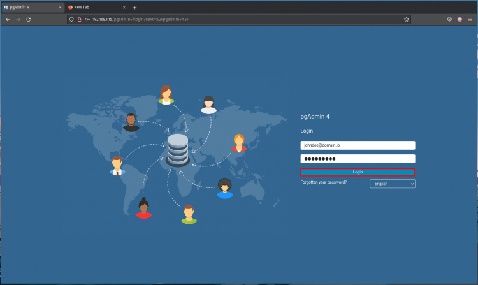Switch to the New Tab tab

92,7
